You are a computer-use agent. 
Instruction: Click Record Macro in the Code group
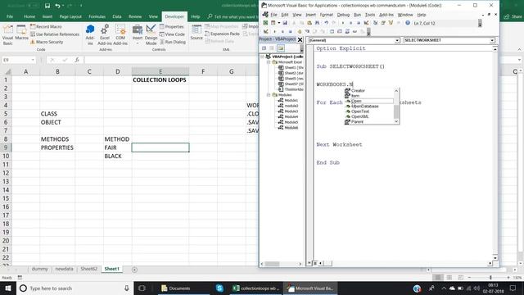(46, 26)
